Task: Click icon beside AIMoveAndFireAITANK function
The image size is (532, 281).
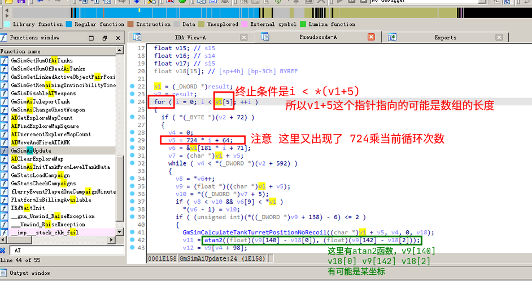Action: point(4,142)
